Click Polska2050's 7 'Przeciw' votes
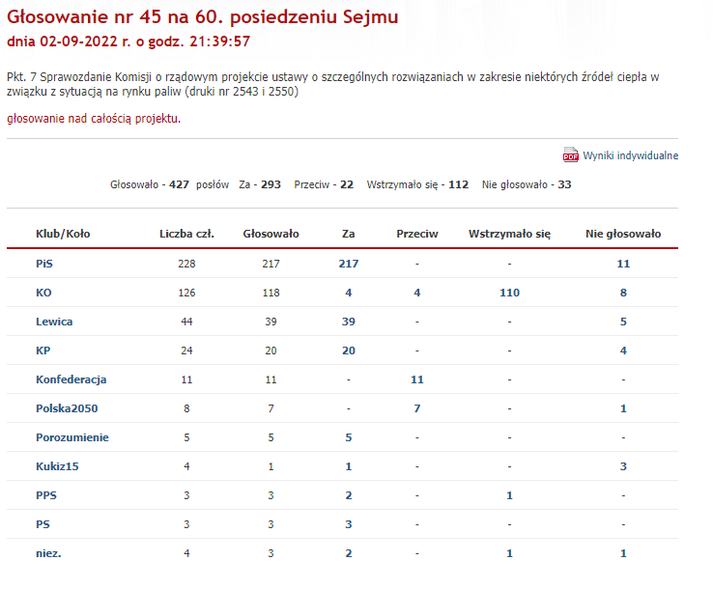Viewport: 713px width, 589px height. pos(417,408)
